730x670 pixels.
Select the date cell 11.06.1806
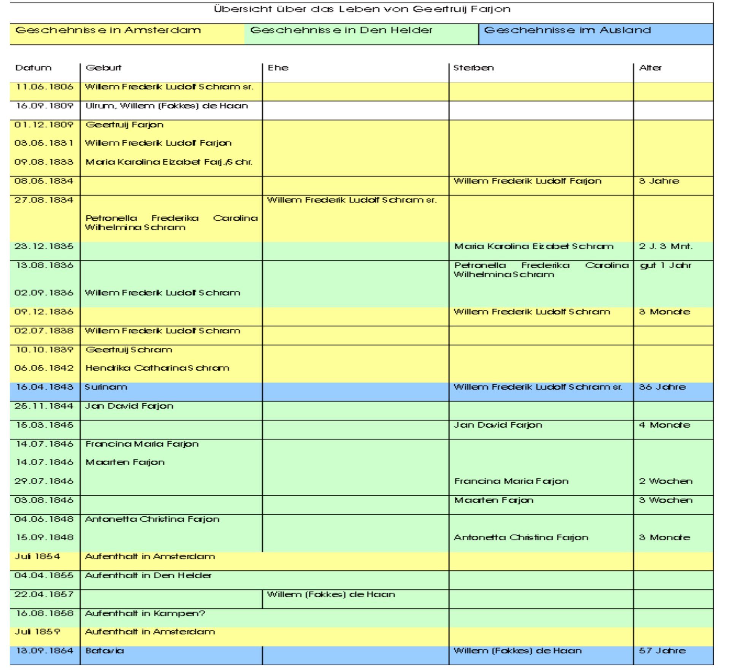coord(44,87)
